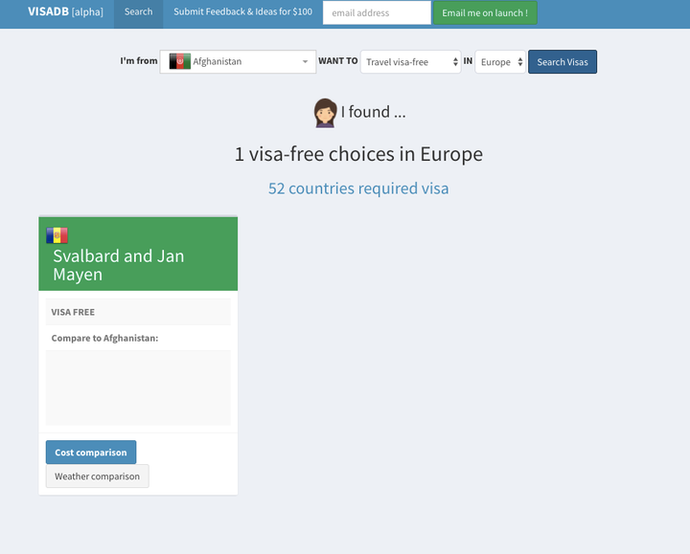Screen dimensions: 690x554
Task: Click the comparison chart area
Action: pyautogui.click(x=138, y=388)
